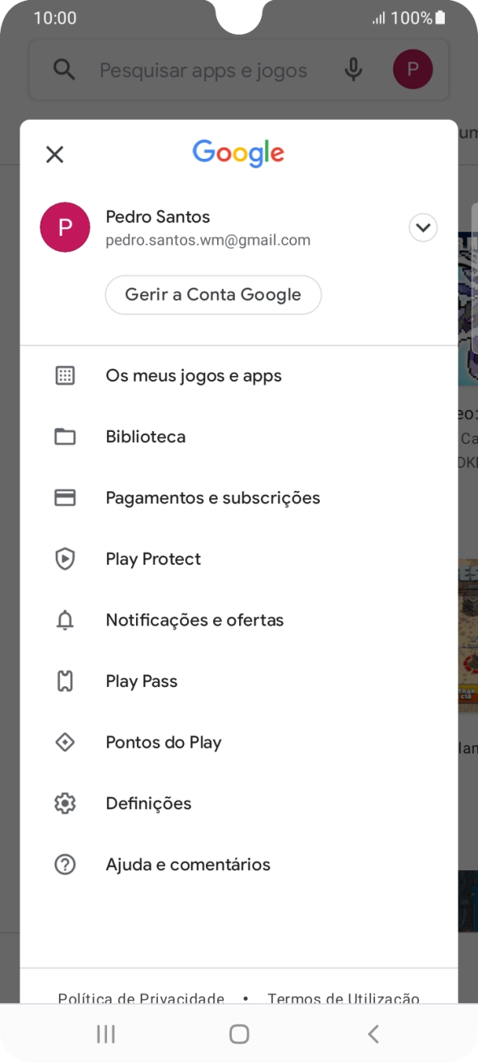
Task: Dismiss dialog with the X icon
Action: click(x=54, y=154)
